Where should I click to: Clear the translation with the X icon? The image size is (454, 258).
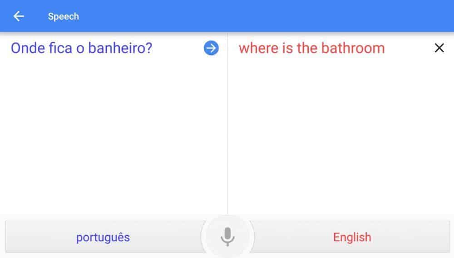439,48
